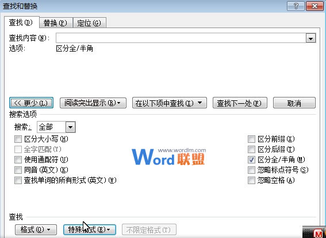
Task: Focus the 查找内容 input field
Action: [x=181, y=38]
